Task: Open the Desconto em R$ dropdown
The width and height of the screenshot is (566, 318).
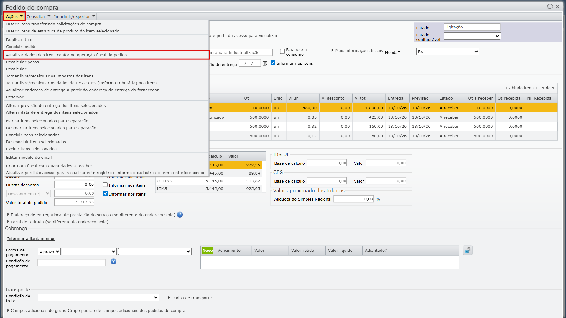Action: click(x=28, y=194)
